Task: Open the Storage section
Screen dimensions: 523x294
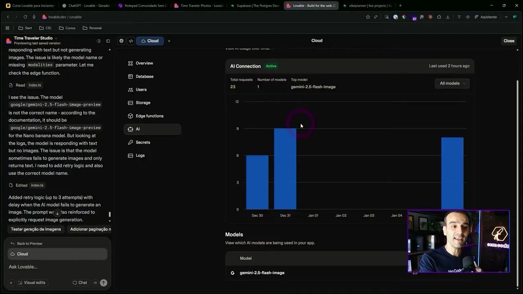Action: pyautogui.click(x=143, y=102)
